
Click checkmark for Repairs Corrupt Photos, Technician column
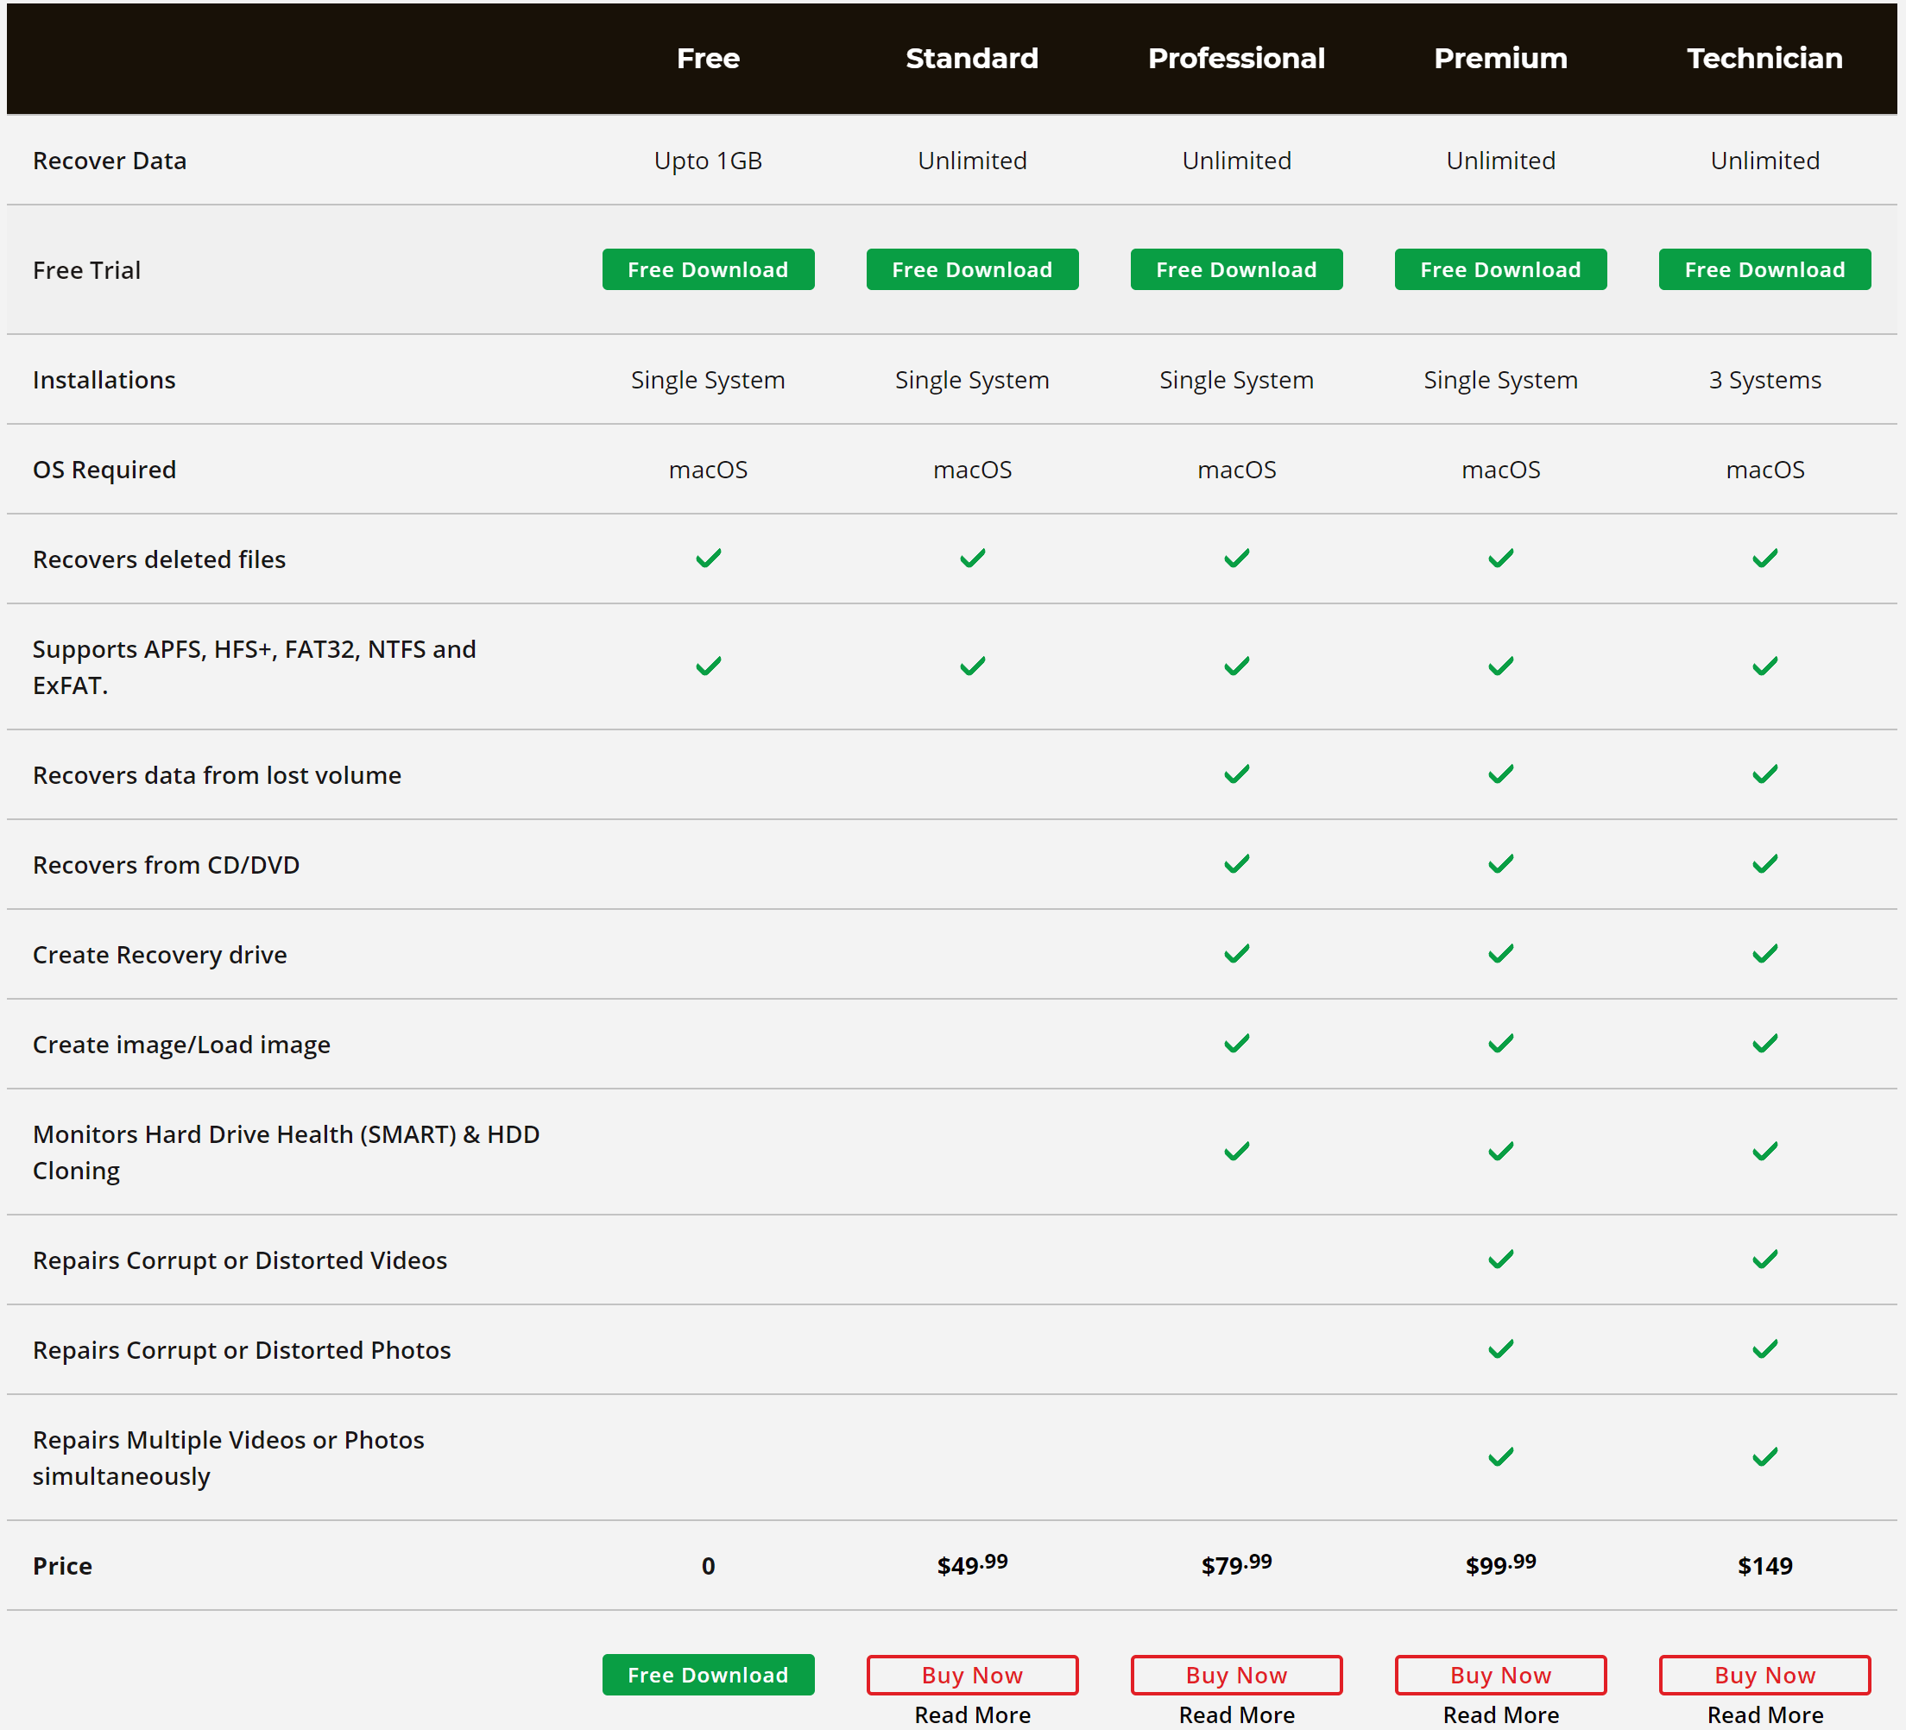(1765, 1349)
